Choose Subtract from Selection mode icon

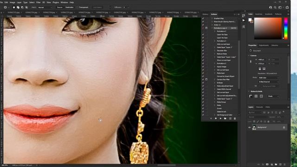click(22, 7)
